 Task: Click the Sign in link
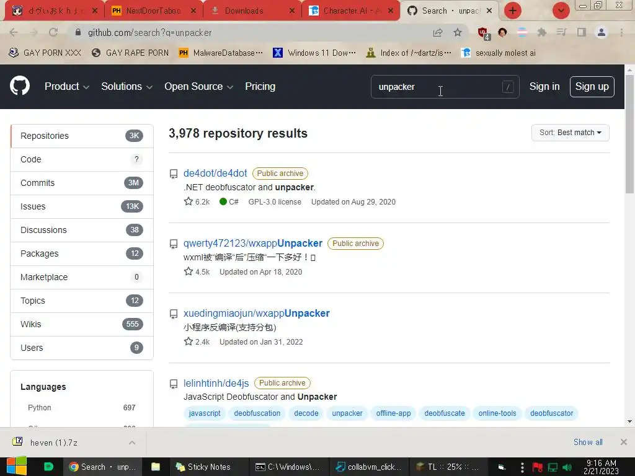click(544, 86)
